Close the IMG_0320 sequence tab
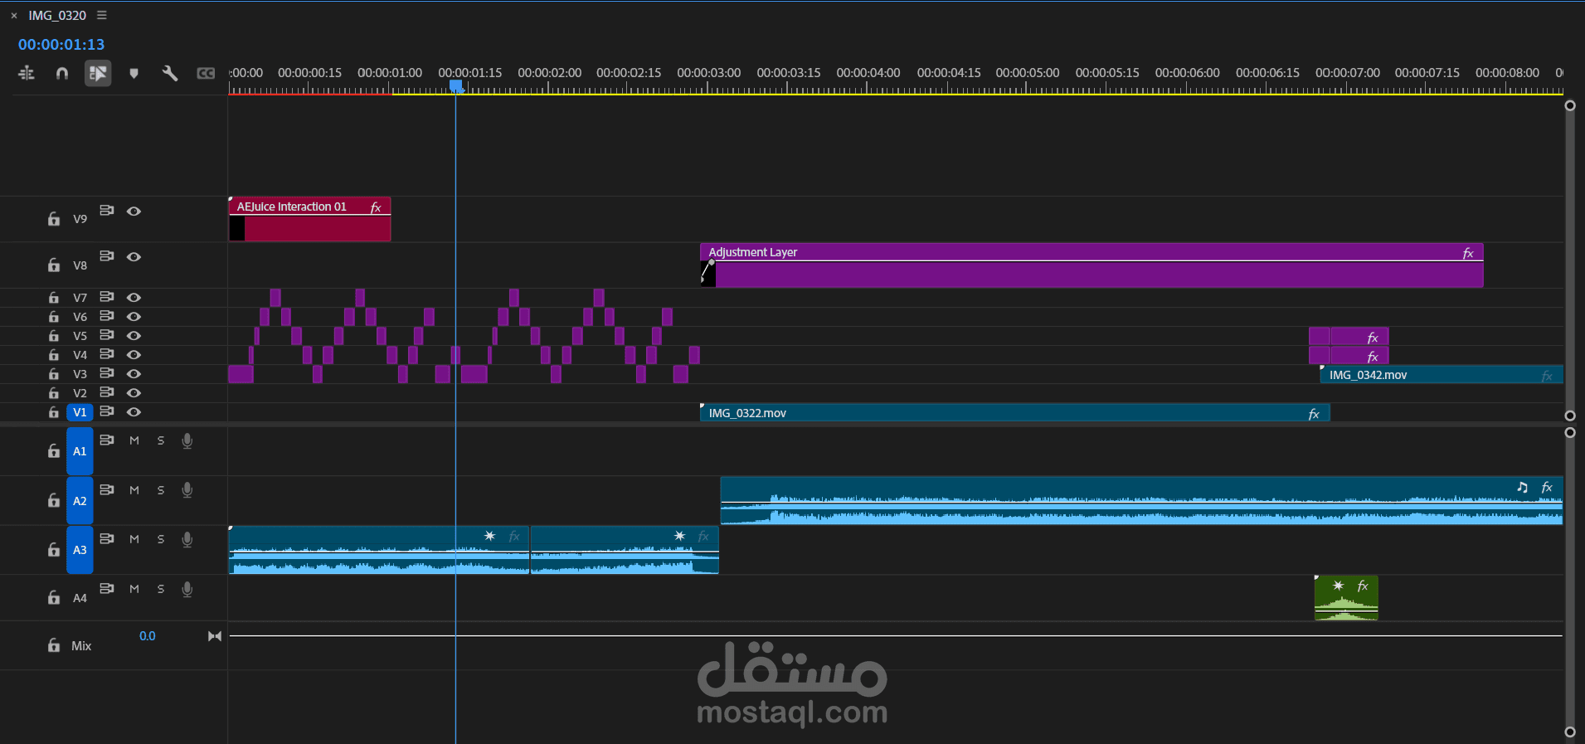Image resolution: width=1585 pixels, height=744 pixels. 14,15
